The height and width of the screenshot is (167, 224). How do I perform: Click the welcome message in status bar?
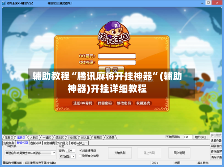[x=29, y=163]
